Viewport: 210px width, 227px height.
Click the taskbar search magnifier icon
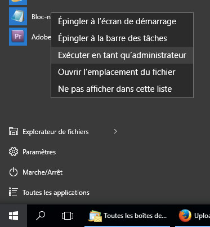41,216
